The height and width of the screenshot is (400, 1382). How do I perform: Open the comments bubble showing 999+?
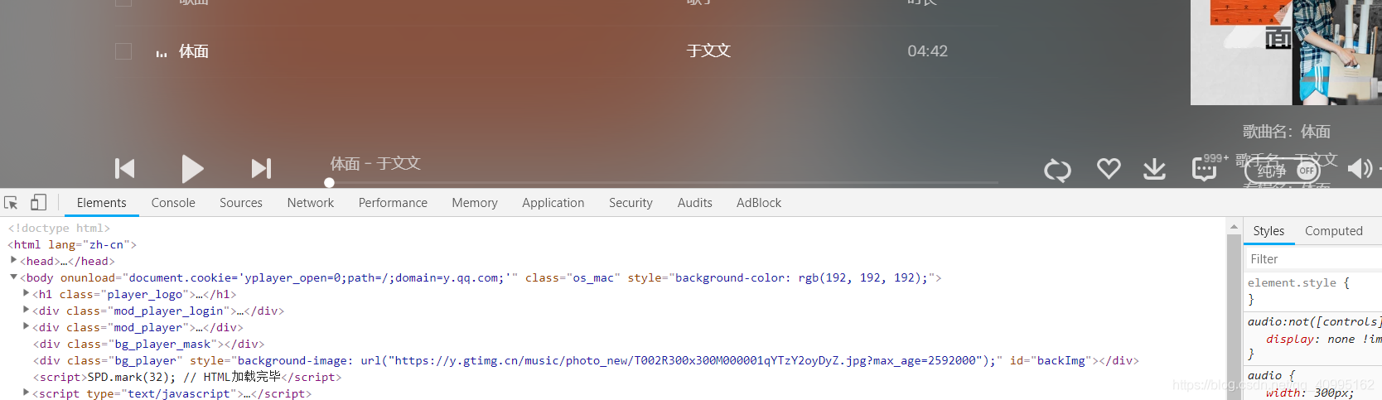pyautogui.click(x=1204, y=169)
